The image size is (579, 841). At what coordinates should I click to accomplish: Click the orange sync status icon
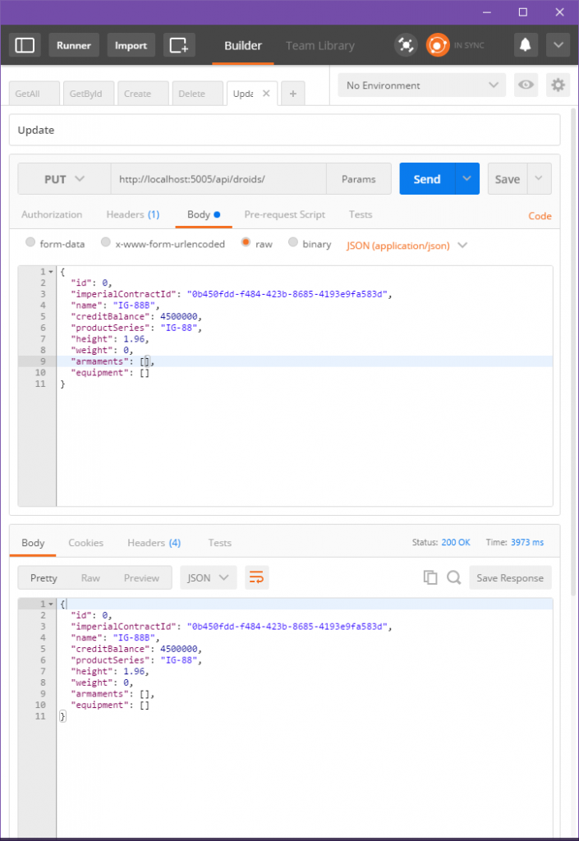coord(437,45)
